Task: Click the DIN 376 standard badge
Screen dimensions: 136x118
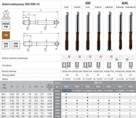Action: coord(16,45)
